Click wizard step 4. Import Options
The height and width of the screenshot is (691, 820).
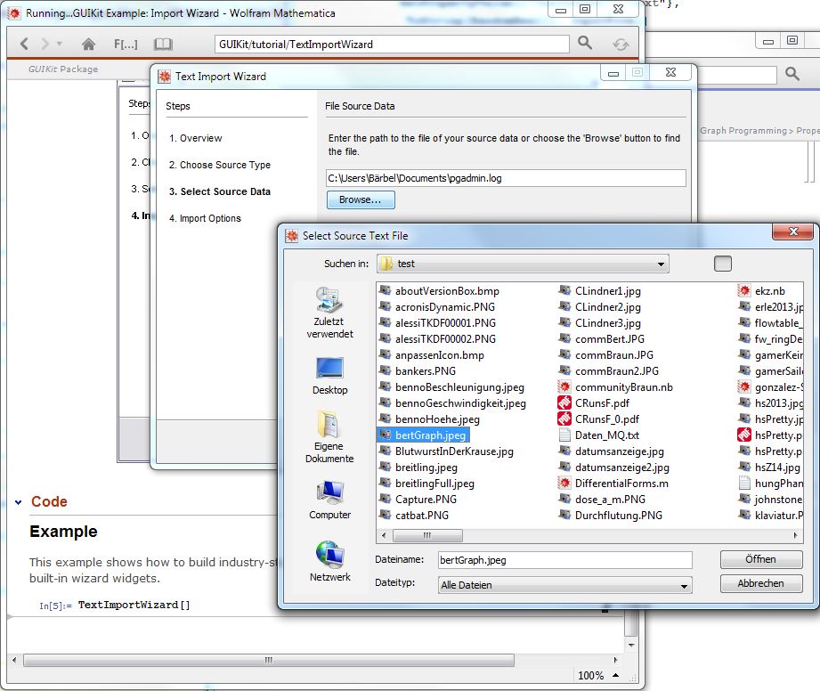coord(205,218)
